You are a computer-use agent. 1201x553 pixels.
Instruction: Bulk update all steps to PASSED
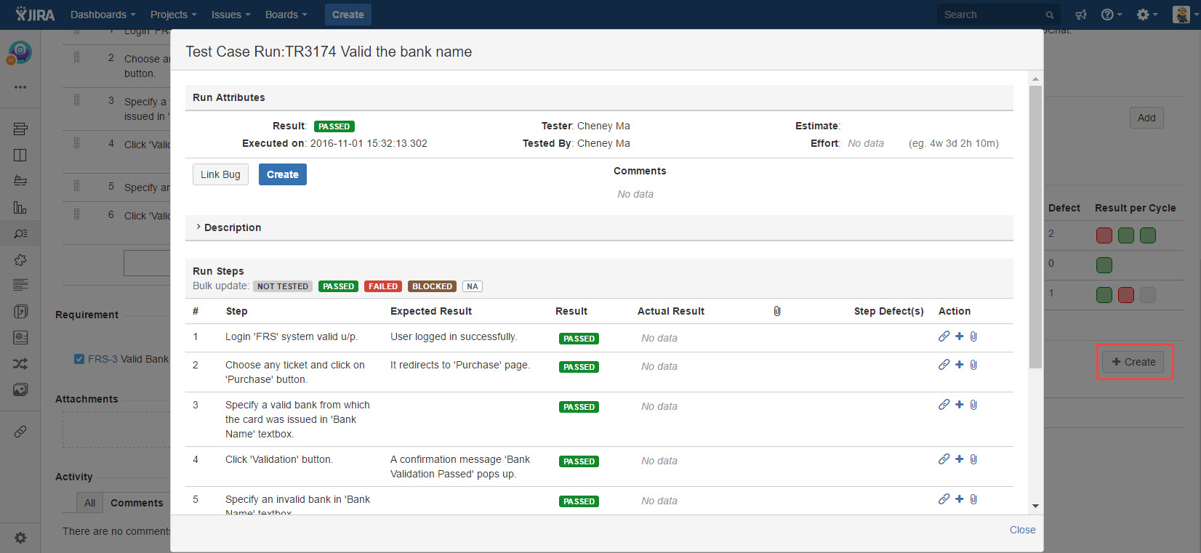[339, 286]
